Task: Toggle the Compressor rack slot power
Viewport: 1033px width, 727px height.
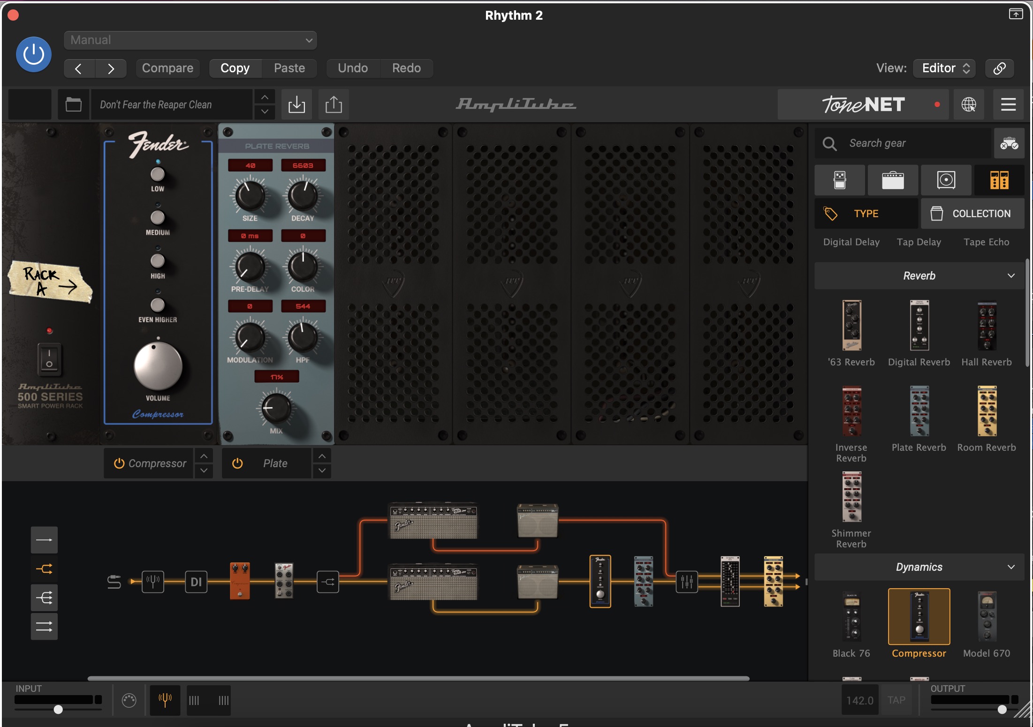Action: point(119,463)
